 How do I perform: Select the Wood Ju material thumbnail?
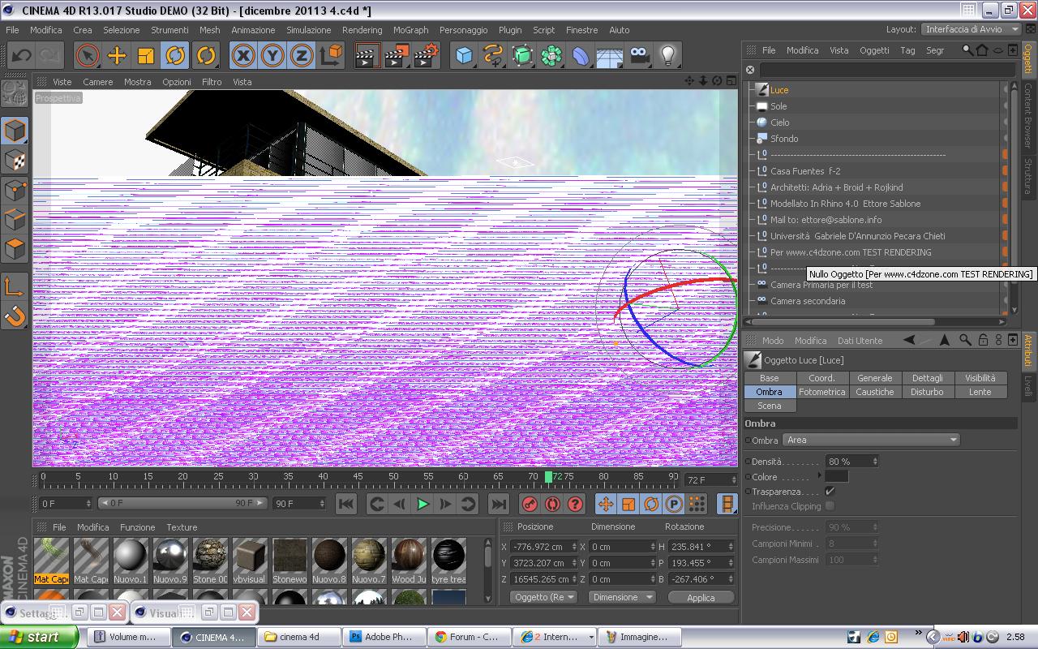[x=409, y=561]
